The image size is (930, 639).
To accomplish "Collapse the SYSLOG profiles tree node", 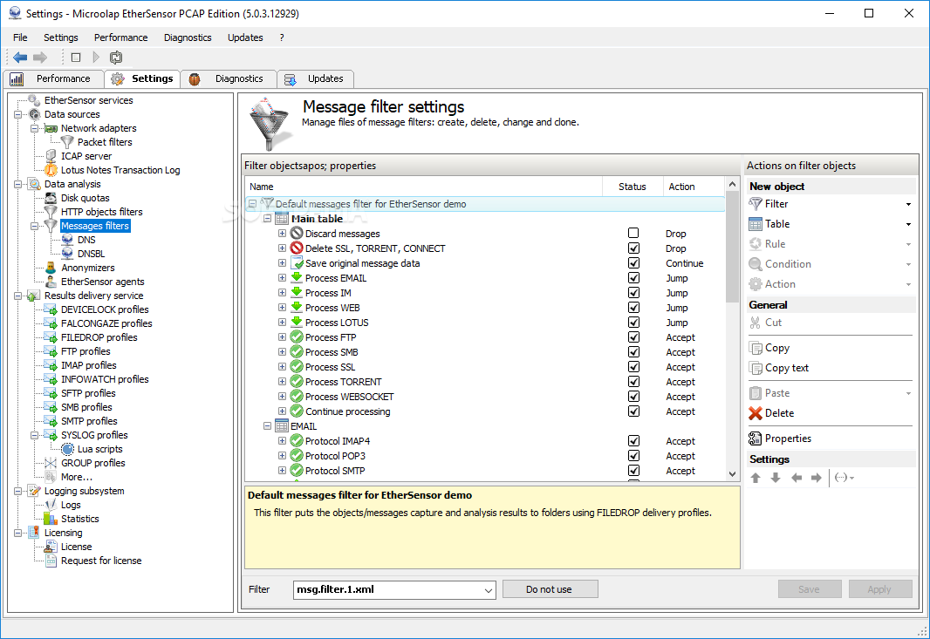I will 34,435.
